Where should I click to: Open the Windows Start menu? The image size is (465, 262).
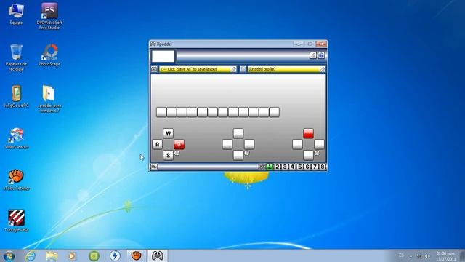pyautogui.click(x=9, y=255)
